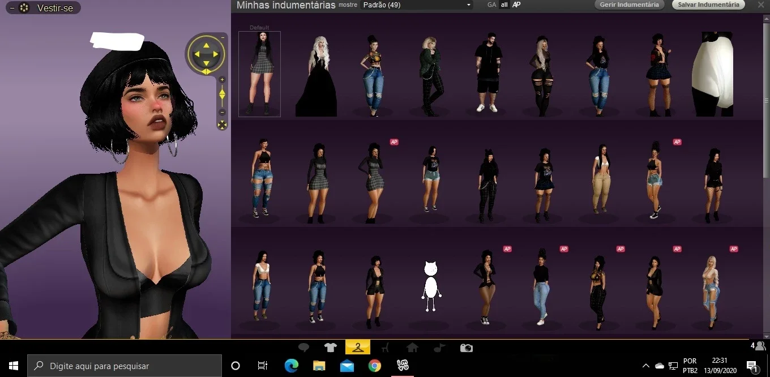Zoom out with the minus button under slider

(x=222, y=112)
